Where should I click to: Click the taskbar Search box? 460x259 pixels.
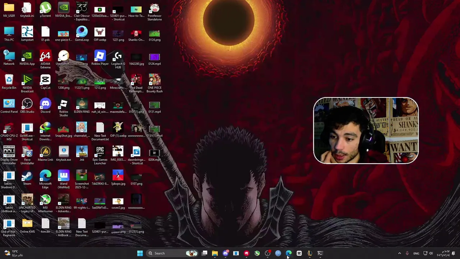tap(172, 253)
